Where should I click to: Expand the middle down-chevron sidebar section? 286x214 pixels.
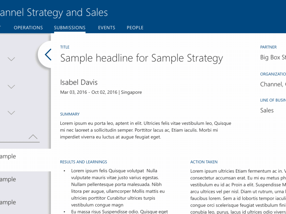[x=11, y=86]
